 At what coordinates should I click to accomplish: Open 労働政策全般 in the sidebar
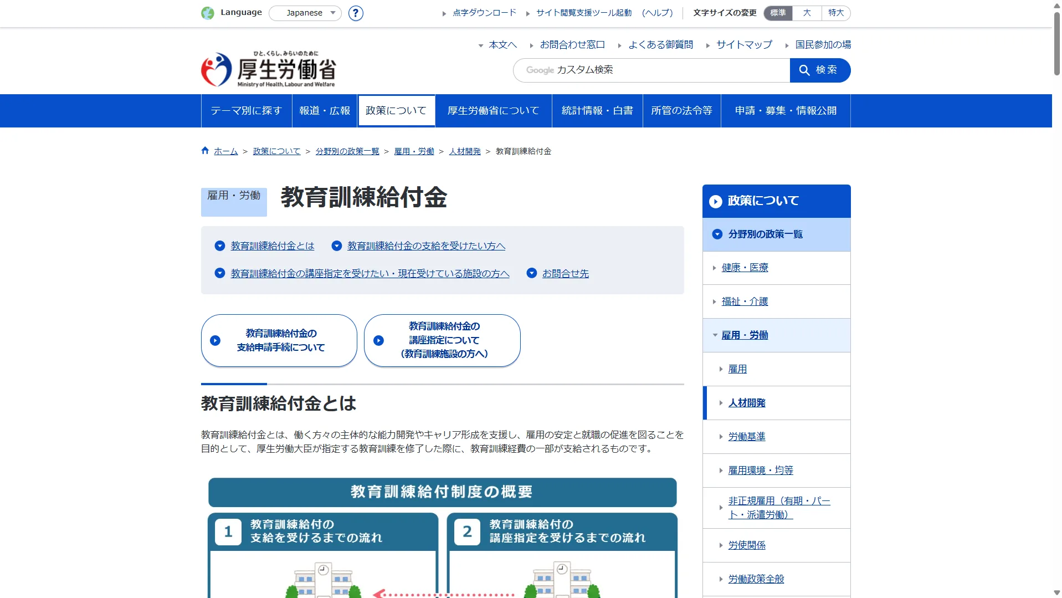(x=756, y=579)
